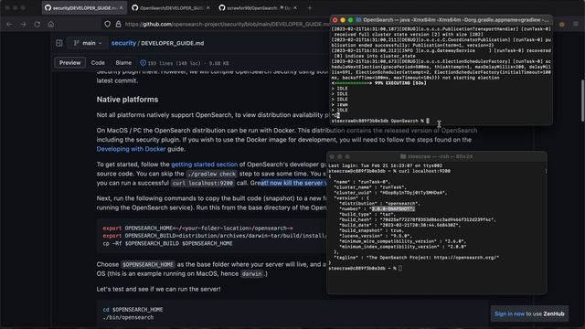Open the browser hamburger menu icon

coord(576,25)
